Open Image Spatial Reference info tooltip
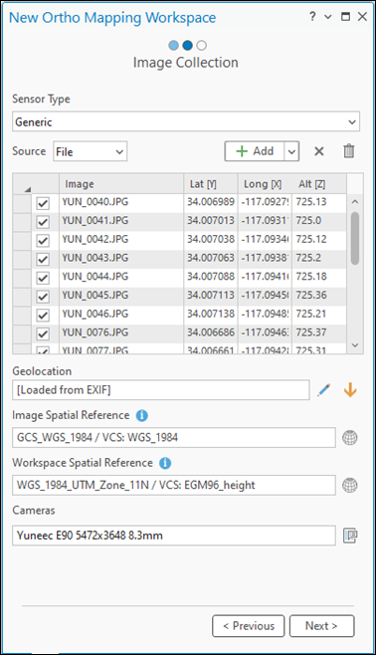 pos(142,416)
